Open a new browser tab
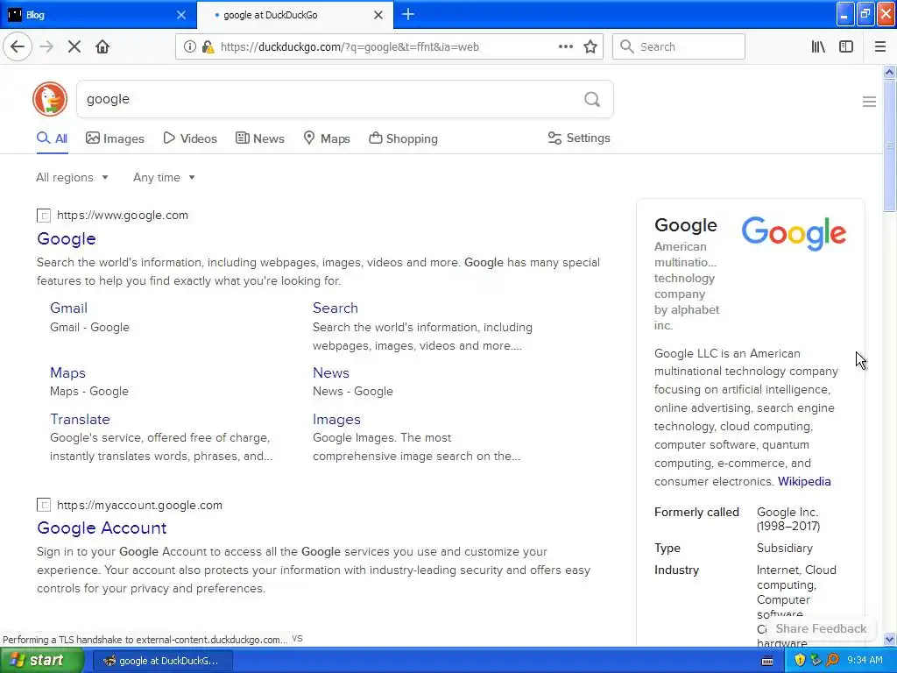The width and height of the screenshot is (897, 673). (x=408, y=14)
